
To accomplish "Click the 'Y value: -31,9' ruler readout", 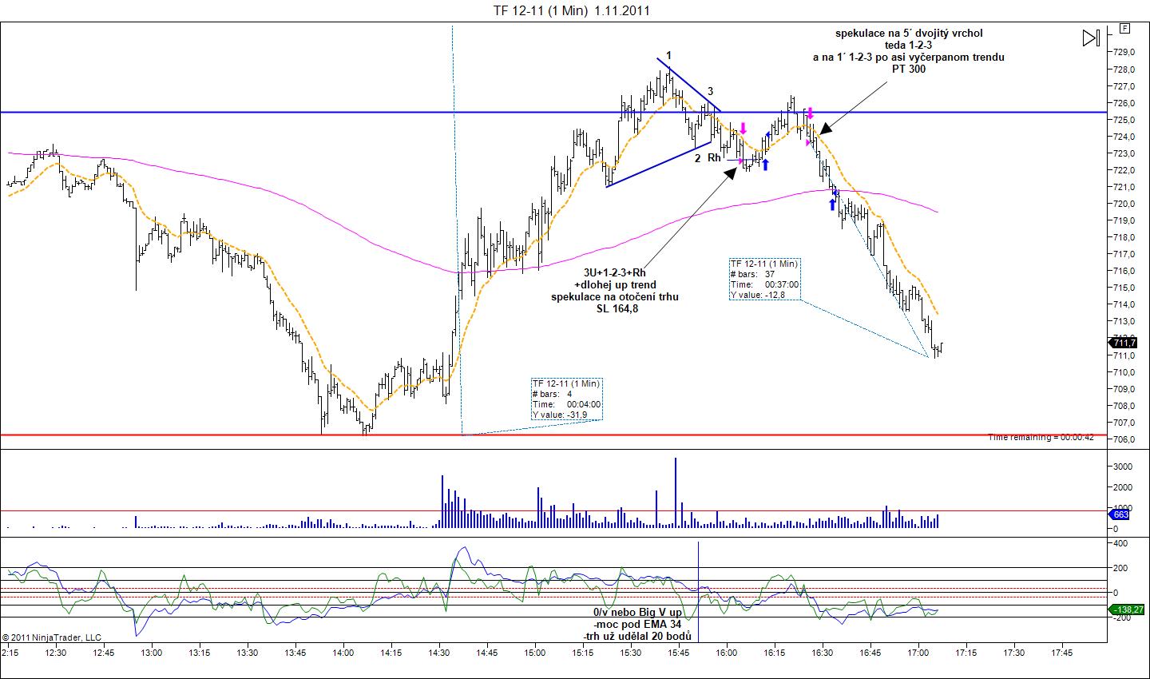I will click(560, 415).
